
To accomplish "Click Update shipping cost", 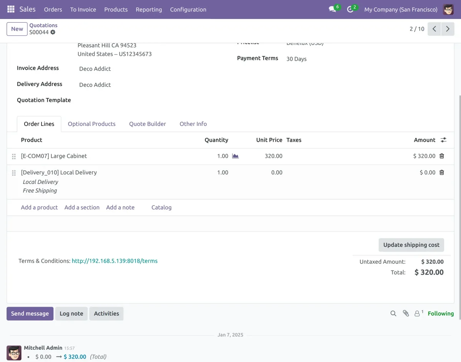I will pos(411,245).
